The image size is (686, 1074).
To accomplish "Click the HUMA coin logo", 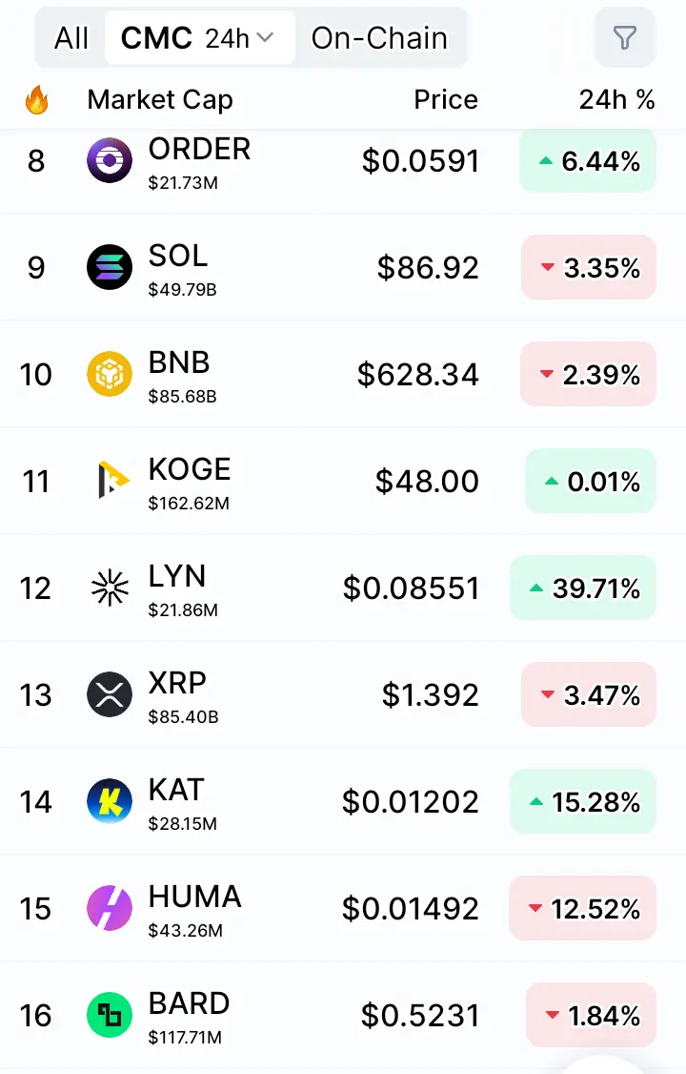I will 109,908.
